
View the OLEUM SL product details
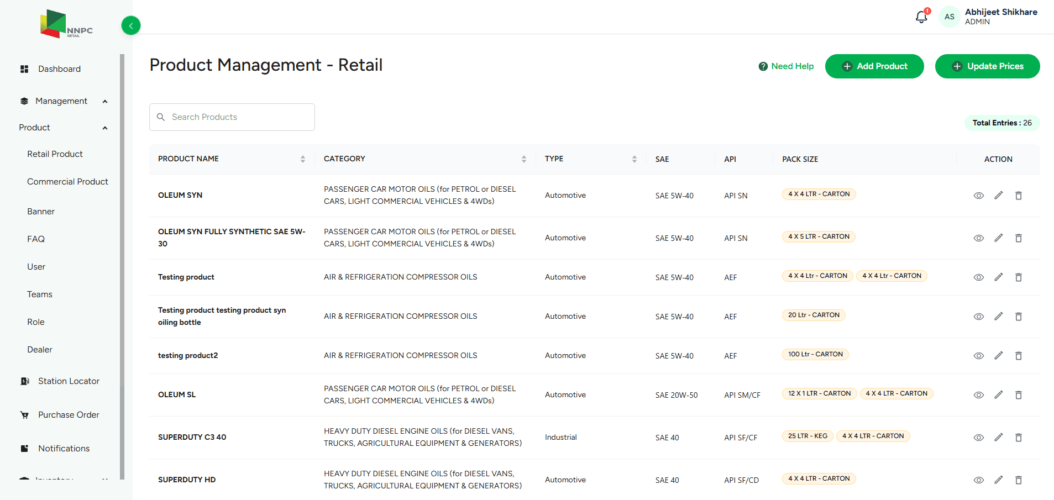pyautogui.click(x=978, y=395)
